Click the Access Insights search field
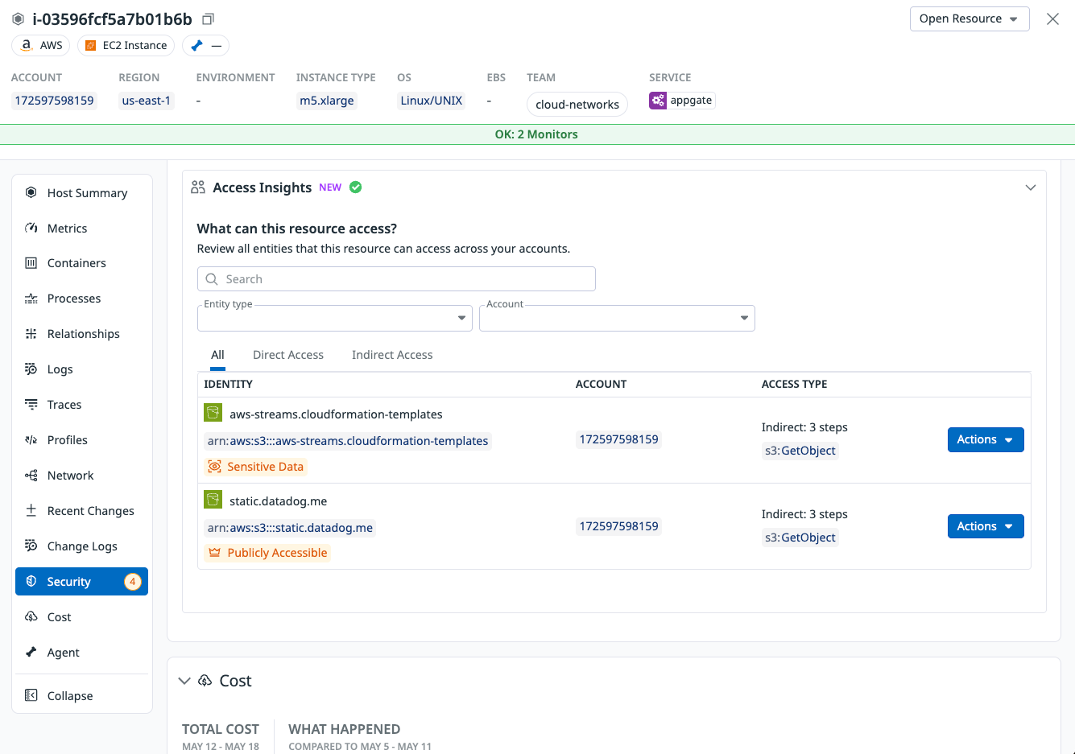1075x754 pixels. pyautogui.click(x=396, y=278)
